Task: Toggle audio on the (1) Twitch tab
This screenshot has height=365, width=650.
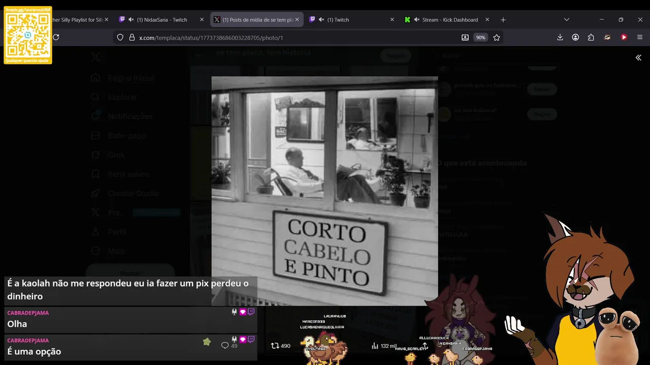Action: (x=321, y=20)
